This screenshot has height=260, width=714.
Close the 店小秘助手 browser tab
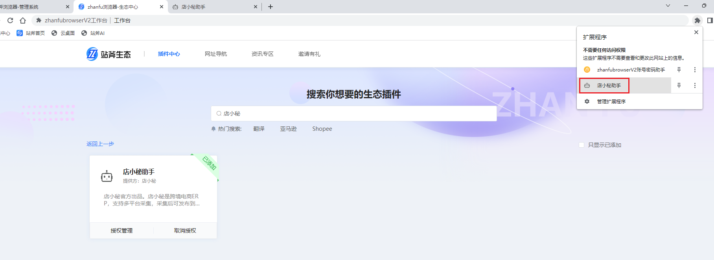tap(256, 7)
